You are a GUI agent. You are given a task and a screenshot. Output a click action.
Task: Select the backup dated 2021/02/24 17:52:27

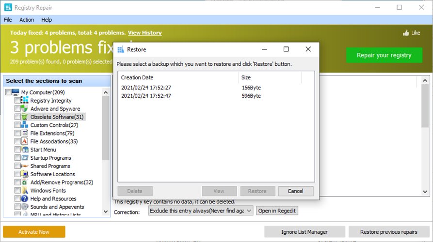click(146, 88)
